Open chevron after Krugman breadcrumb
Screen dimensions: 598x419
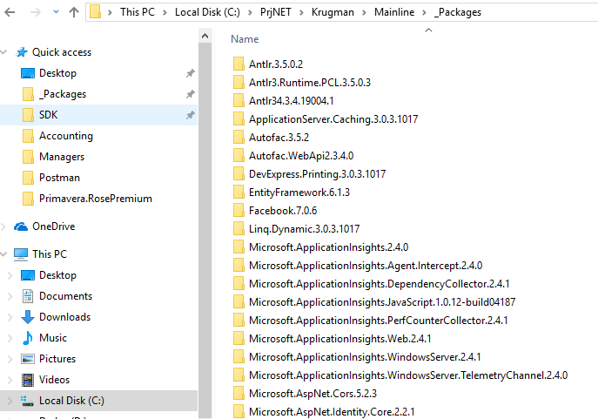pos(364,12)
